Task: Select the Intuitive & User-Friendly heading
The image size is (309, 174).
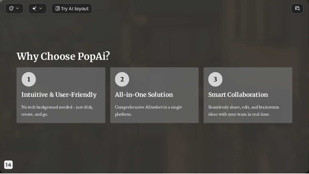Action: tap(59, 95)
